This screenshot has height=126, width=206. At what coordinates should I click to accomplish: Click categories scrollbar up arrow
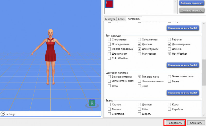204,24
